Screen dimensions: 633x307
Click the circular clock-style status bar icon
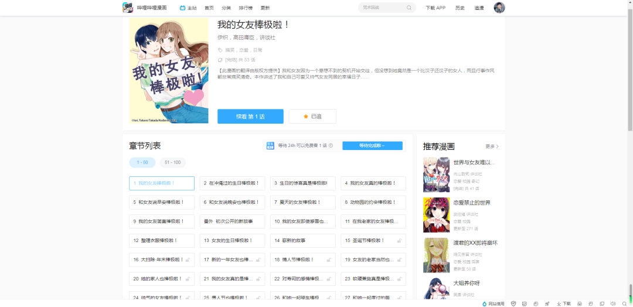point(536,303)
